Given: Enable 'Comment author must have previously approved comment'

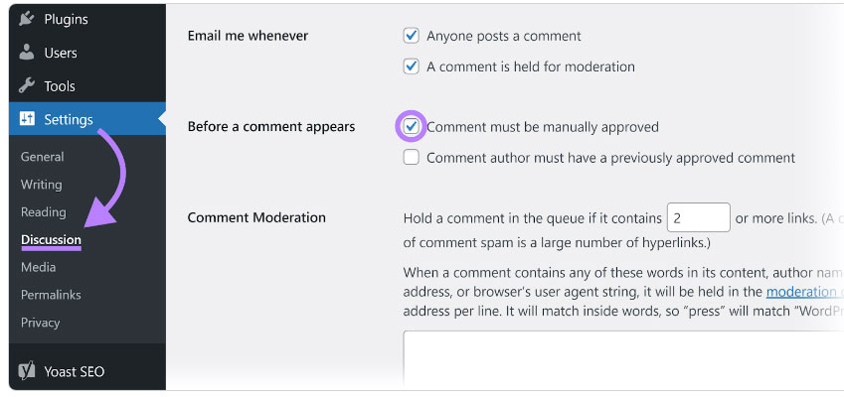Looking at the screenshot, I should (412, 158).
